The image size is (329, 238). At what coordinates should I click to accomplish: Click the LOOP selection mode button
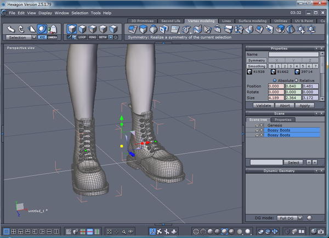tap(82, 37)
